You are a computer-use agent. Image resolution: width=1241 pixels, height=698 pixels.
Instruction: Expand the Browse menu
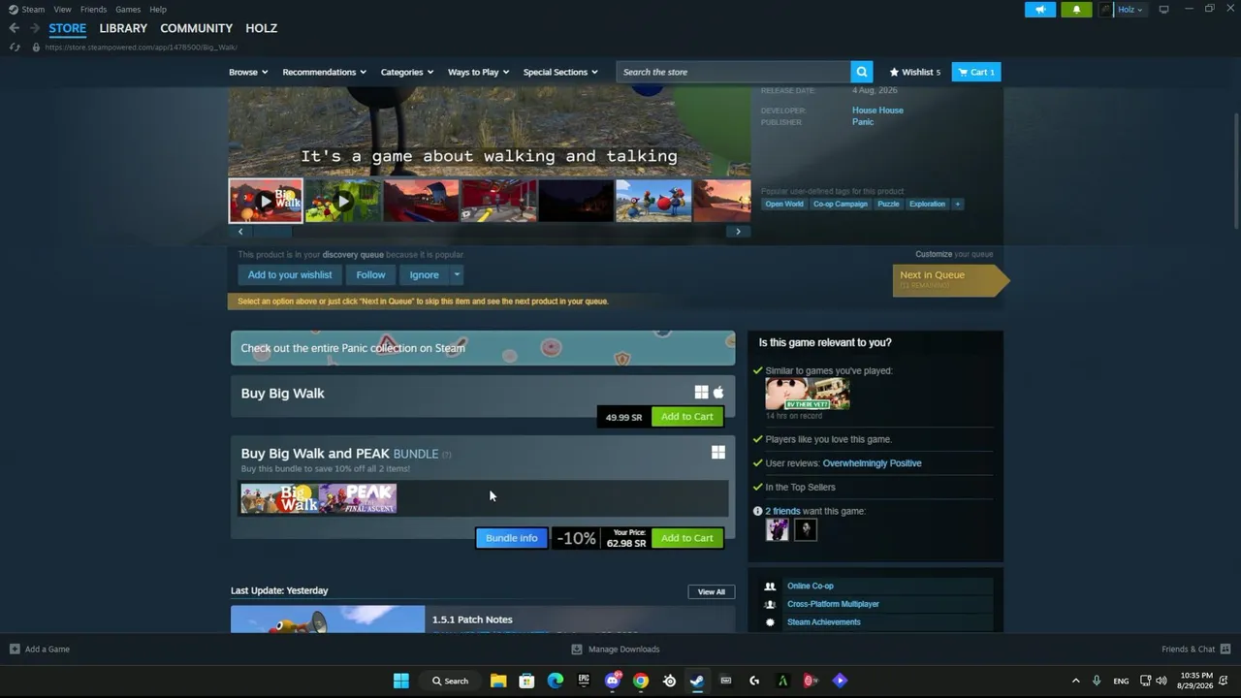coord(248,72)
